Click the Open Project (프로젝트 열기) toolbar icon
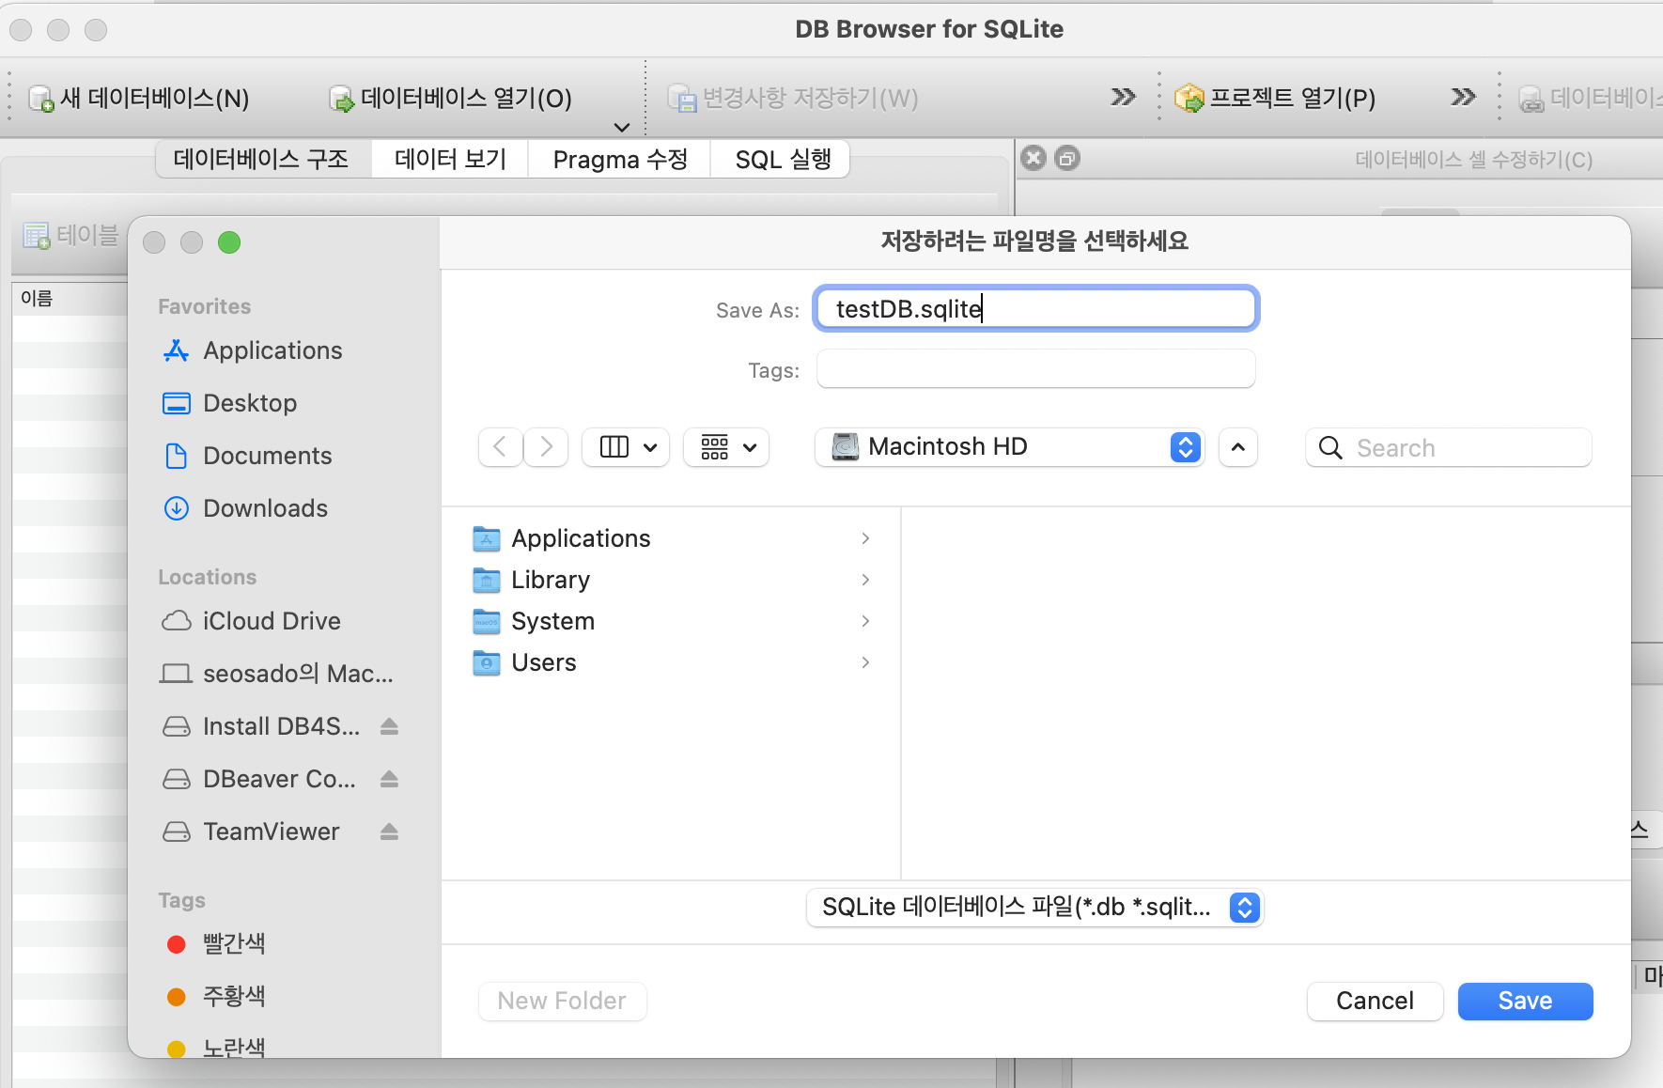 (1189, 98)
